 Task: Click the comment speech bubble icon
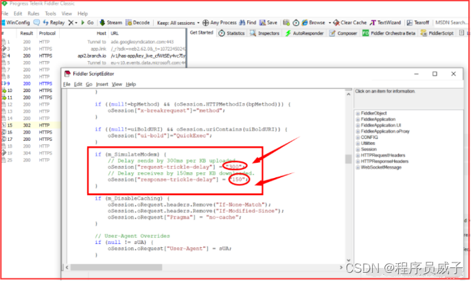click(36, 23)
